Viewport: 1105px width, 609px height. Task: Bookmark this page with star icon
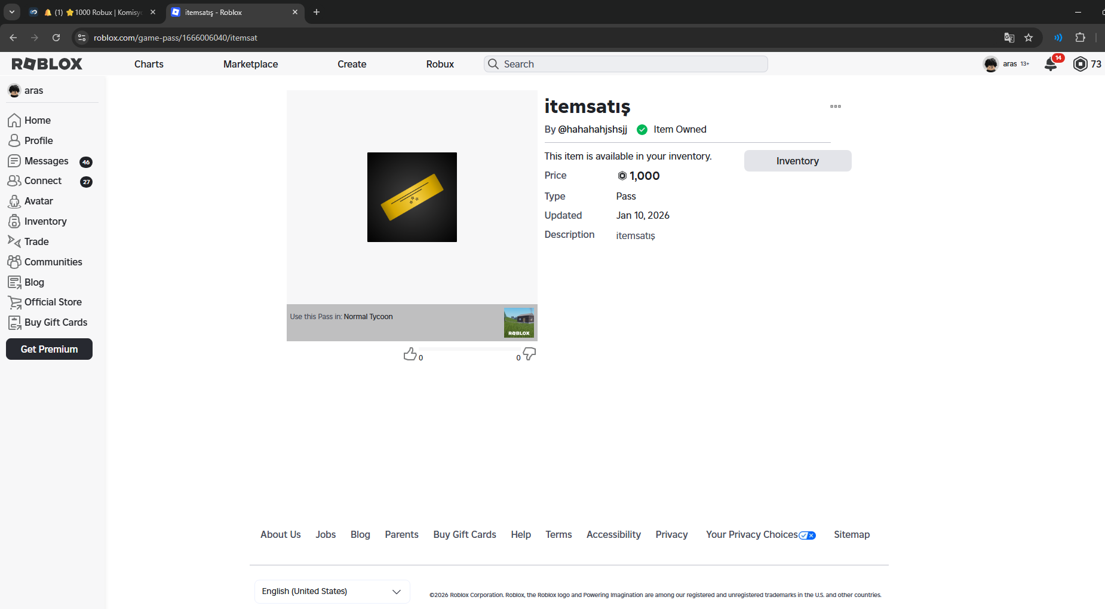1029,38
